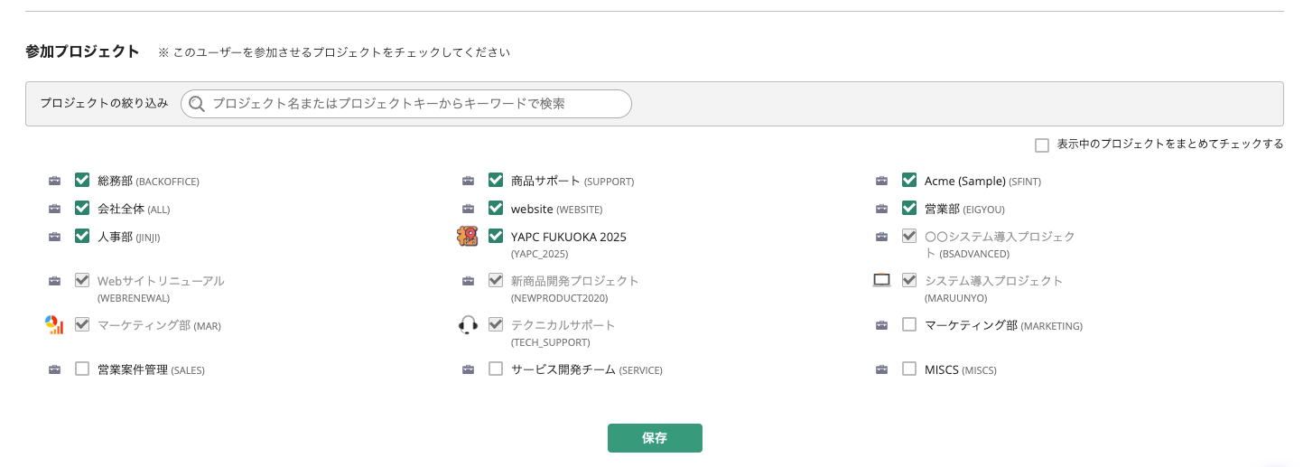1303x467 pixels.
Task: Uncheck the 営業部 (EIGYOU) checkbox
Action: 909,208
